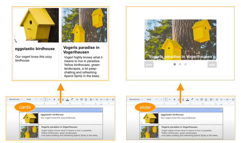241x143 pixels.
Task: Click the Bold icon in the cards toolbar
Action: click(x=55, y=100)
